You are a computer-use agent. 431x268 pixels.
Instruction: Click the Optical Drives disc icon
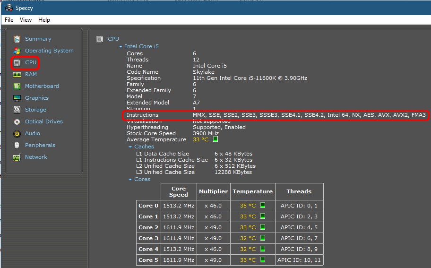[17, 122]
